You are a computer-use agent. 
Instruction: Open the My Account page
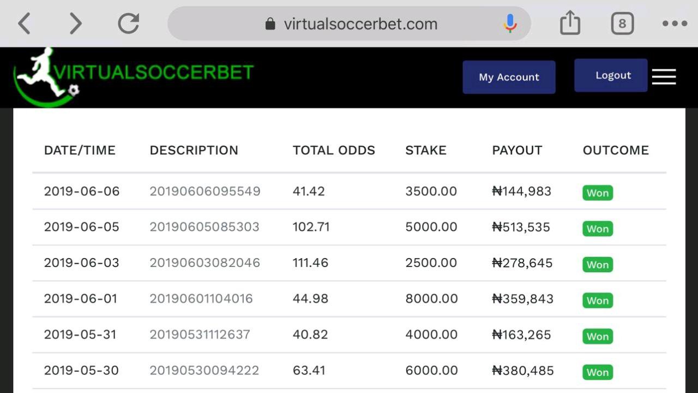click(509, 77)
